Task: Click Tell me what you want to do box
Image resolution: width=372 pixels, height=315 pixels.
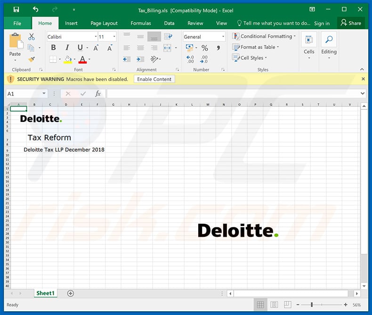Action: (274, 23)
